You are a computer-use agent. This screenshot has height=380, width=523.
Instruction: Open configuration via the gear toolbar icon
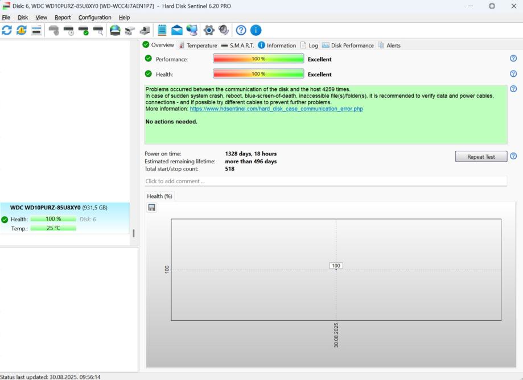coord(209,30)
